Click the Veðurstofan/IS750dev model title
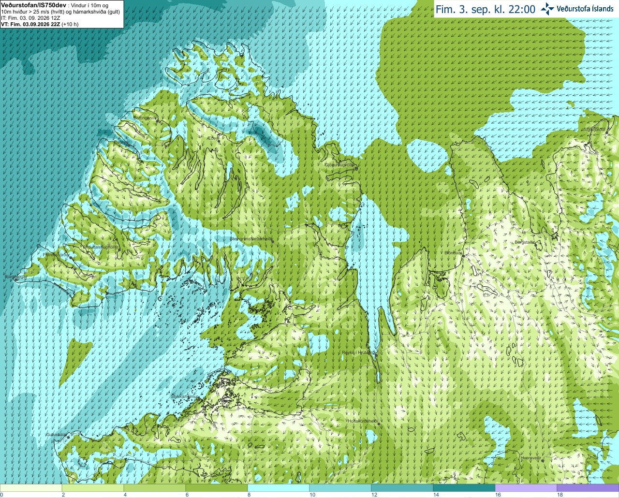Viewport: 619px width, 498px height. (33, 4)
